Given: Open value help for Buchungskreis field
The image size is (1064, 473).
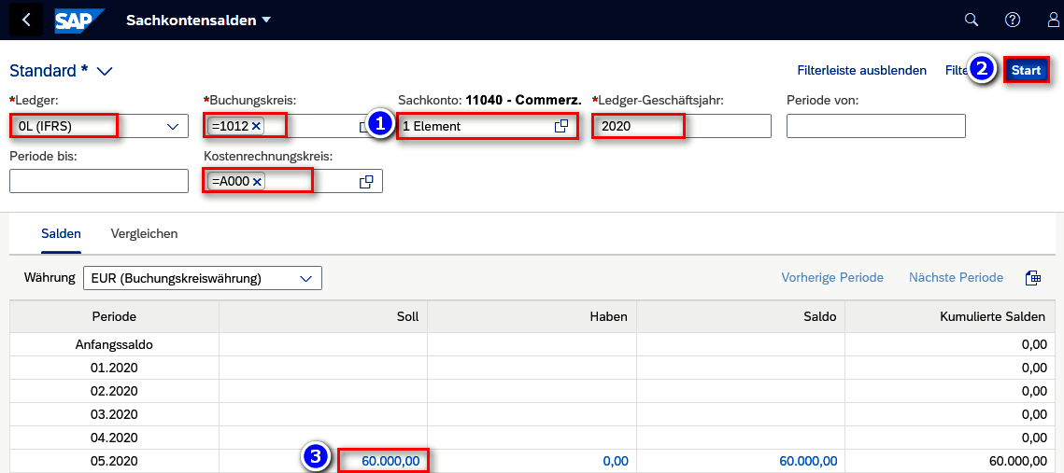Looking at the screenshot, I should pos(366,126).
